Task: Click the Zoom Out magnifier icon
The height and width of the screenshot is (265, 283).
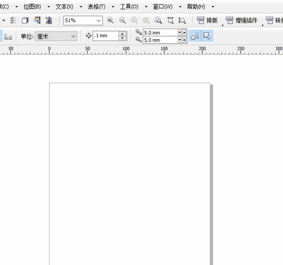Action: 122,21
